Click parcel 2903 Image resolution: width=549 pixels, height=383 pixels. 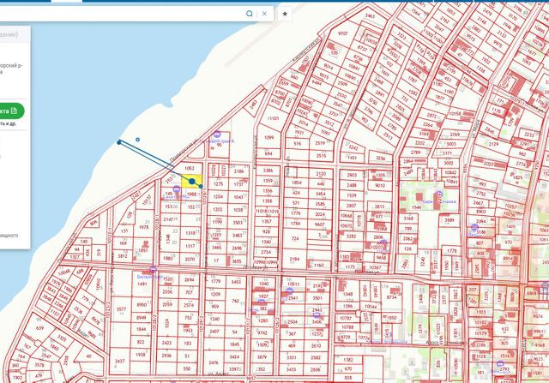[352, 175]
